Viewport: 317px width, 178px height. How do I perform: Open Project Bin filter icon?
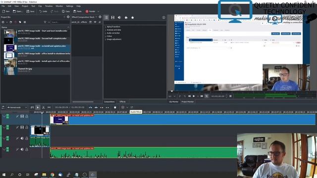tap(45, 22)
